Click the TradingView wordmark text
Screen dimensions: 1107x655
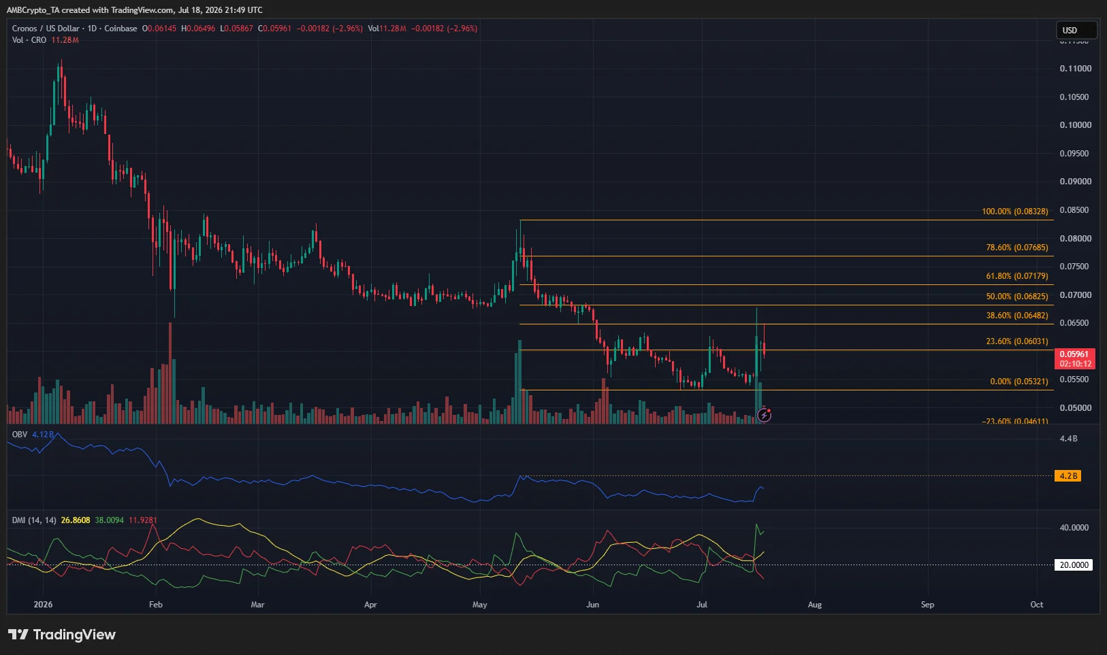74,635
